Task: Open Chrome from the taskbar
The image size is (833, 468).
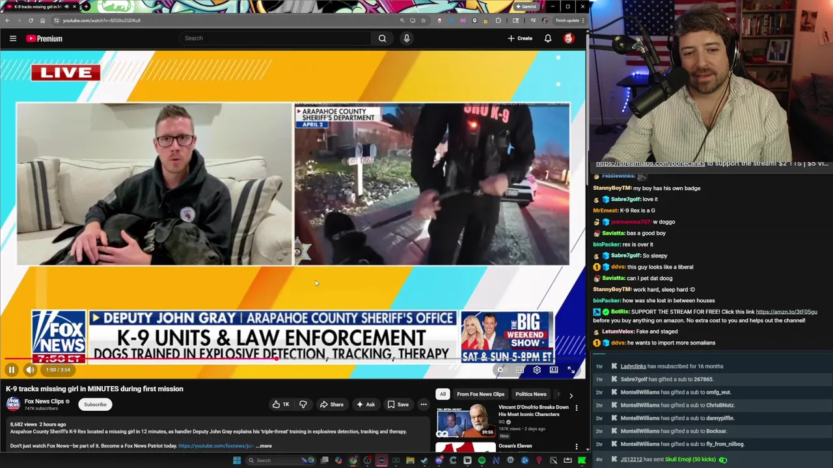Action: (x=353, y=460)
